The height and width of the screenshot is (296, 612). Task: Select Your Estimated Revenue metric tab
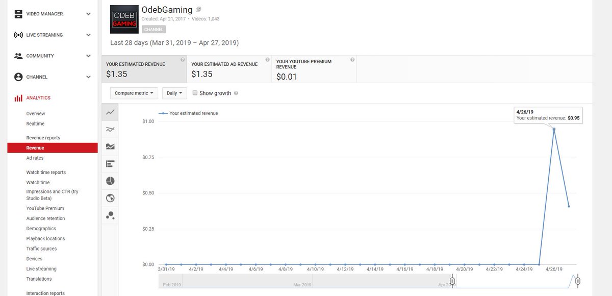pos(144,69)
